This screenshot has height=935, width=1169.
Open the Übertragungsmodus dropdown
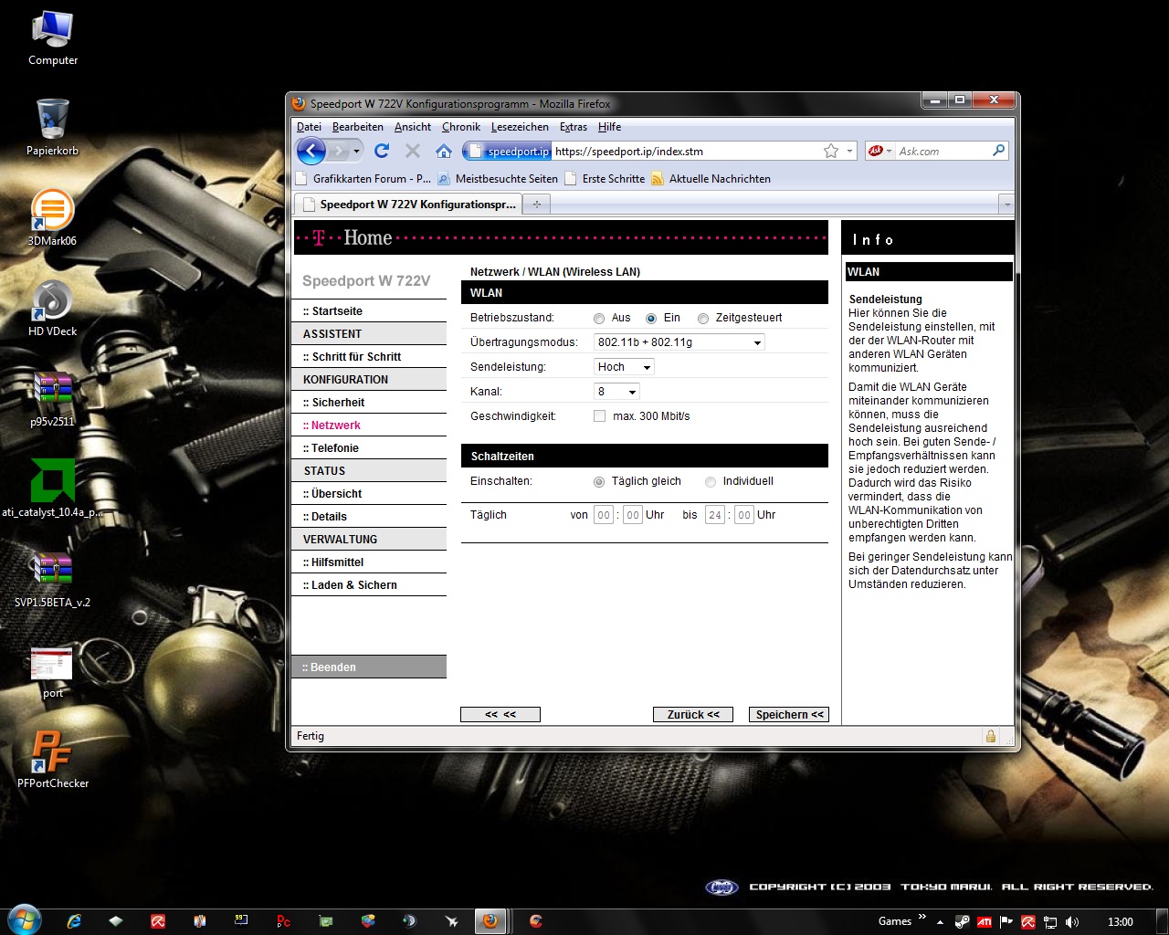coord(679,342)
